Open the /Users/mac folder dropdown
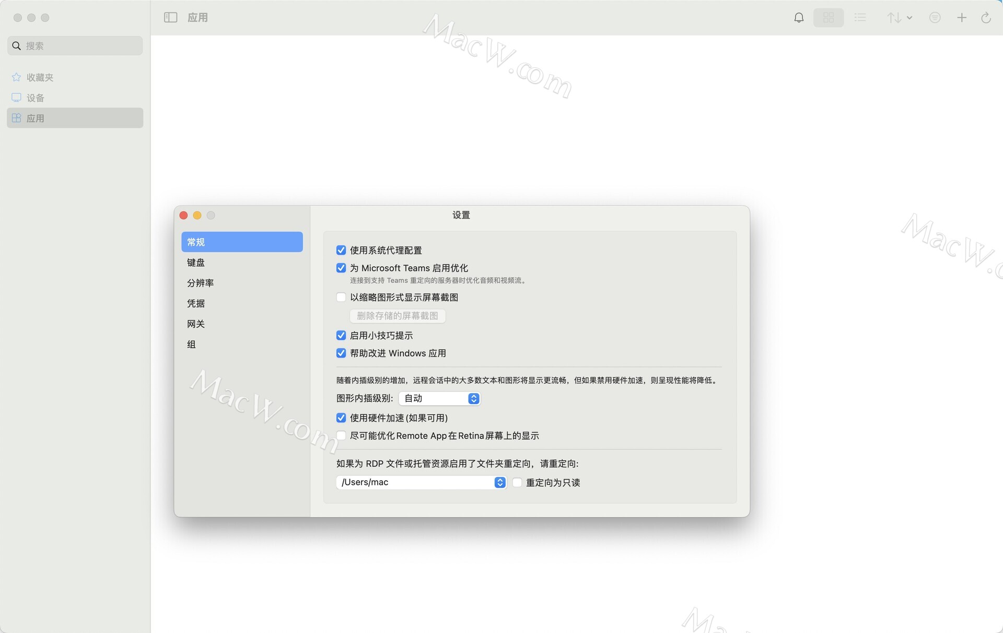The image size is (1003, 633). [x=421, y=482]
